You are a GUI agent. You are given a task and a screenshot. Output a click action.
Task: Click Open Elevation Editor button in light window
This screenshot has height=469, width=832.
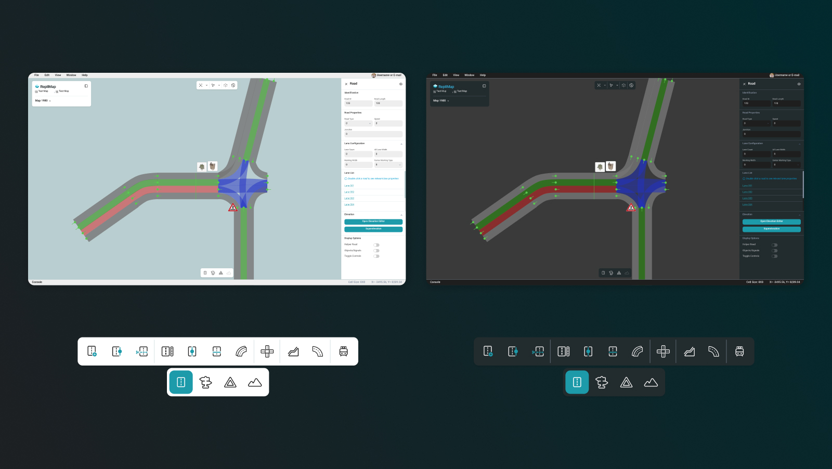tap(373, 222)
